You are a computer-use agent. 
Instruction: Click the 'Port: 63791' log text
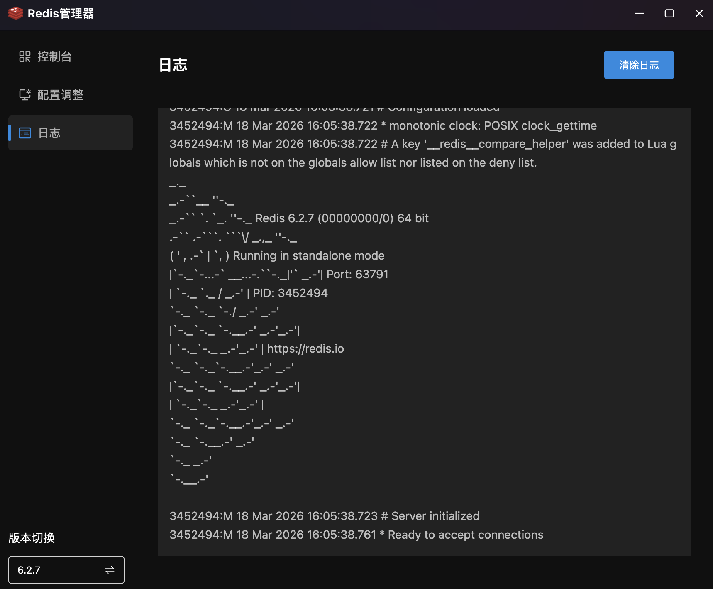357,274
